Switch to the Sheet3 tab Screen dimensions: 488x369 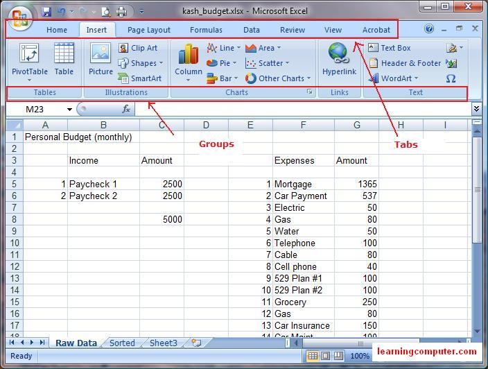pos(163,343)
